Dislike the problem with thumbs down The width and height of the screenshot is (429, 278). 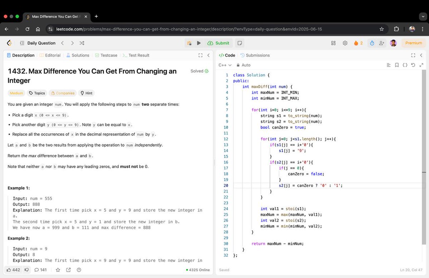point(26,270)
